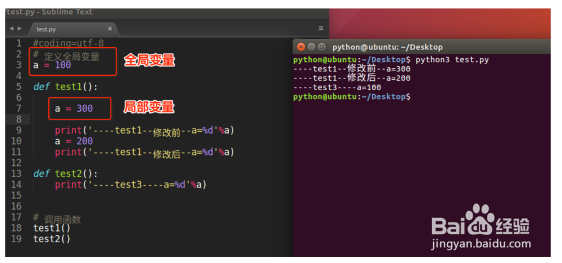
Task: Click the Sublime Text window title bar
Action: 167,12
